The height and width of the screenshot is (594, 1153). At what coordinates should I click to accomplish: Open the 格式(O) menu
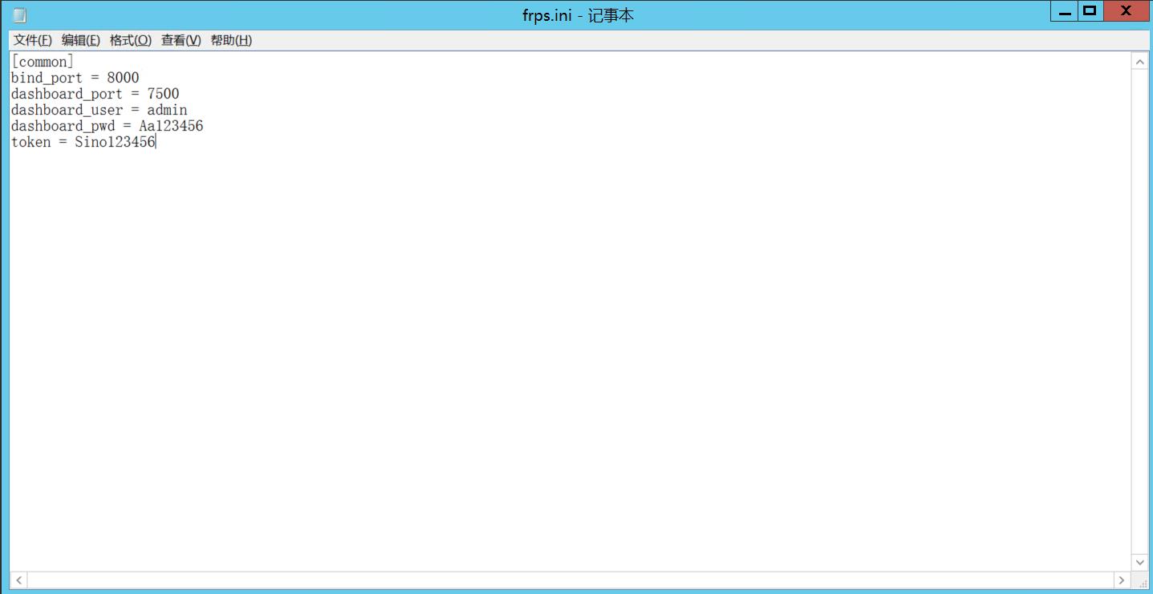pyautogui.click(x=131, y=40)
